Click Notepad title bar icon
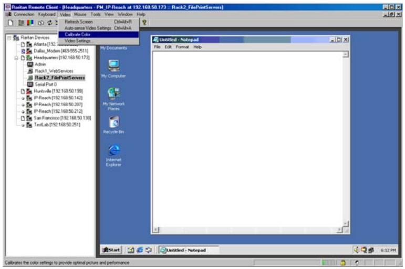 (x=156, y=39)
